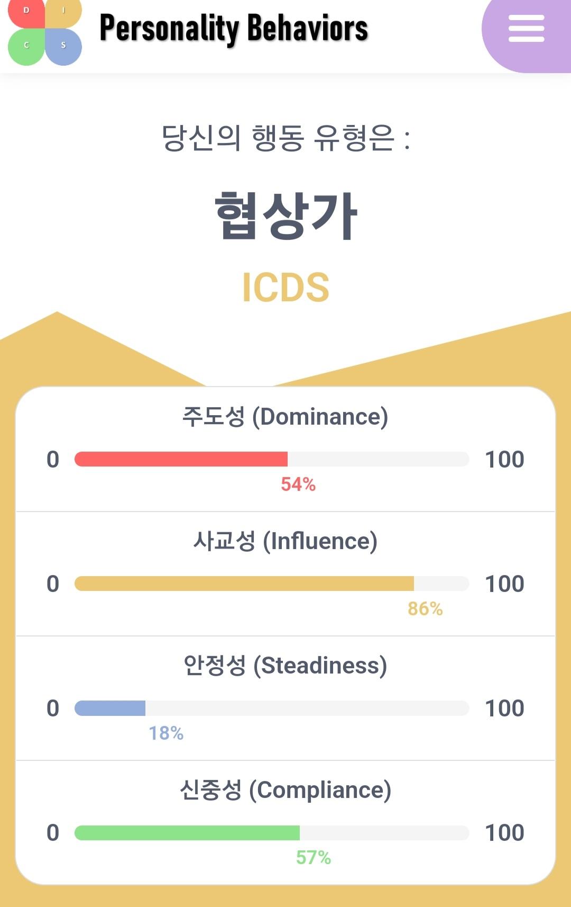Click the 협상가 result title
Viewport: 571px width, 907px height.
[x=286, y=215]
